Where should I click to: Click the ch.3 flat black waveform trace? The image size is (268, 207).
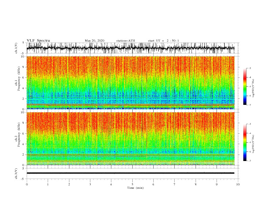click(130, 173)
